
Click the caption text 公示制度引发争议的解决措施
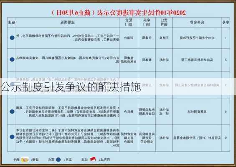71,87
